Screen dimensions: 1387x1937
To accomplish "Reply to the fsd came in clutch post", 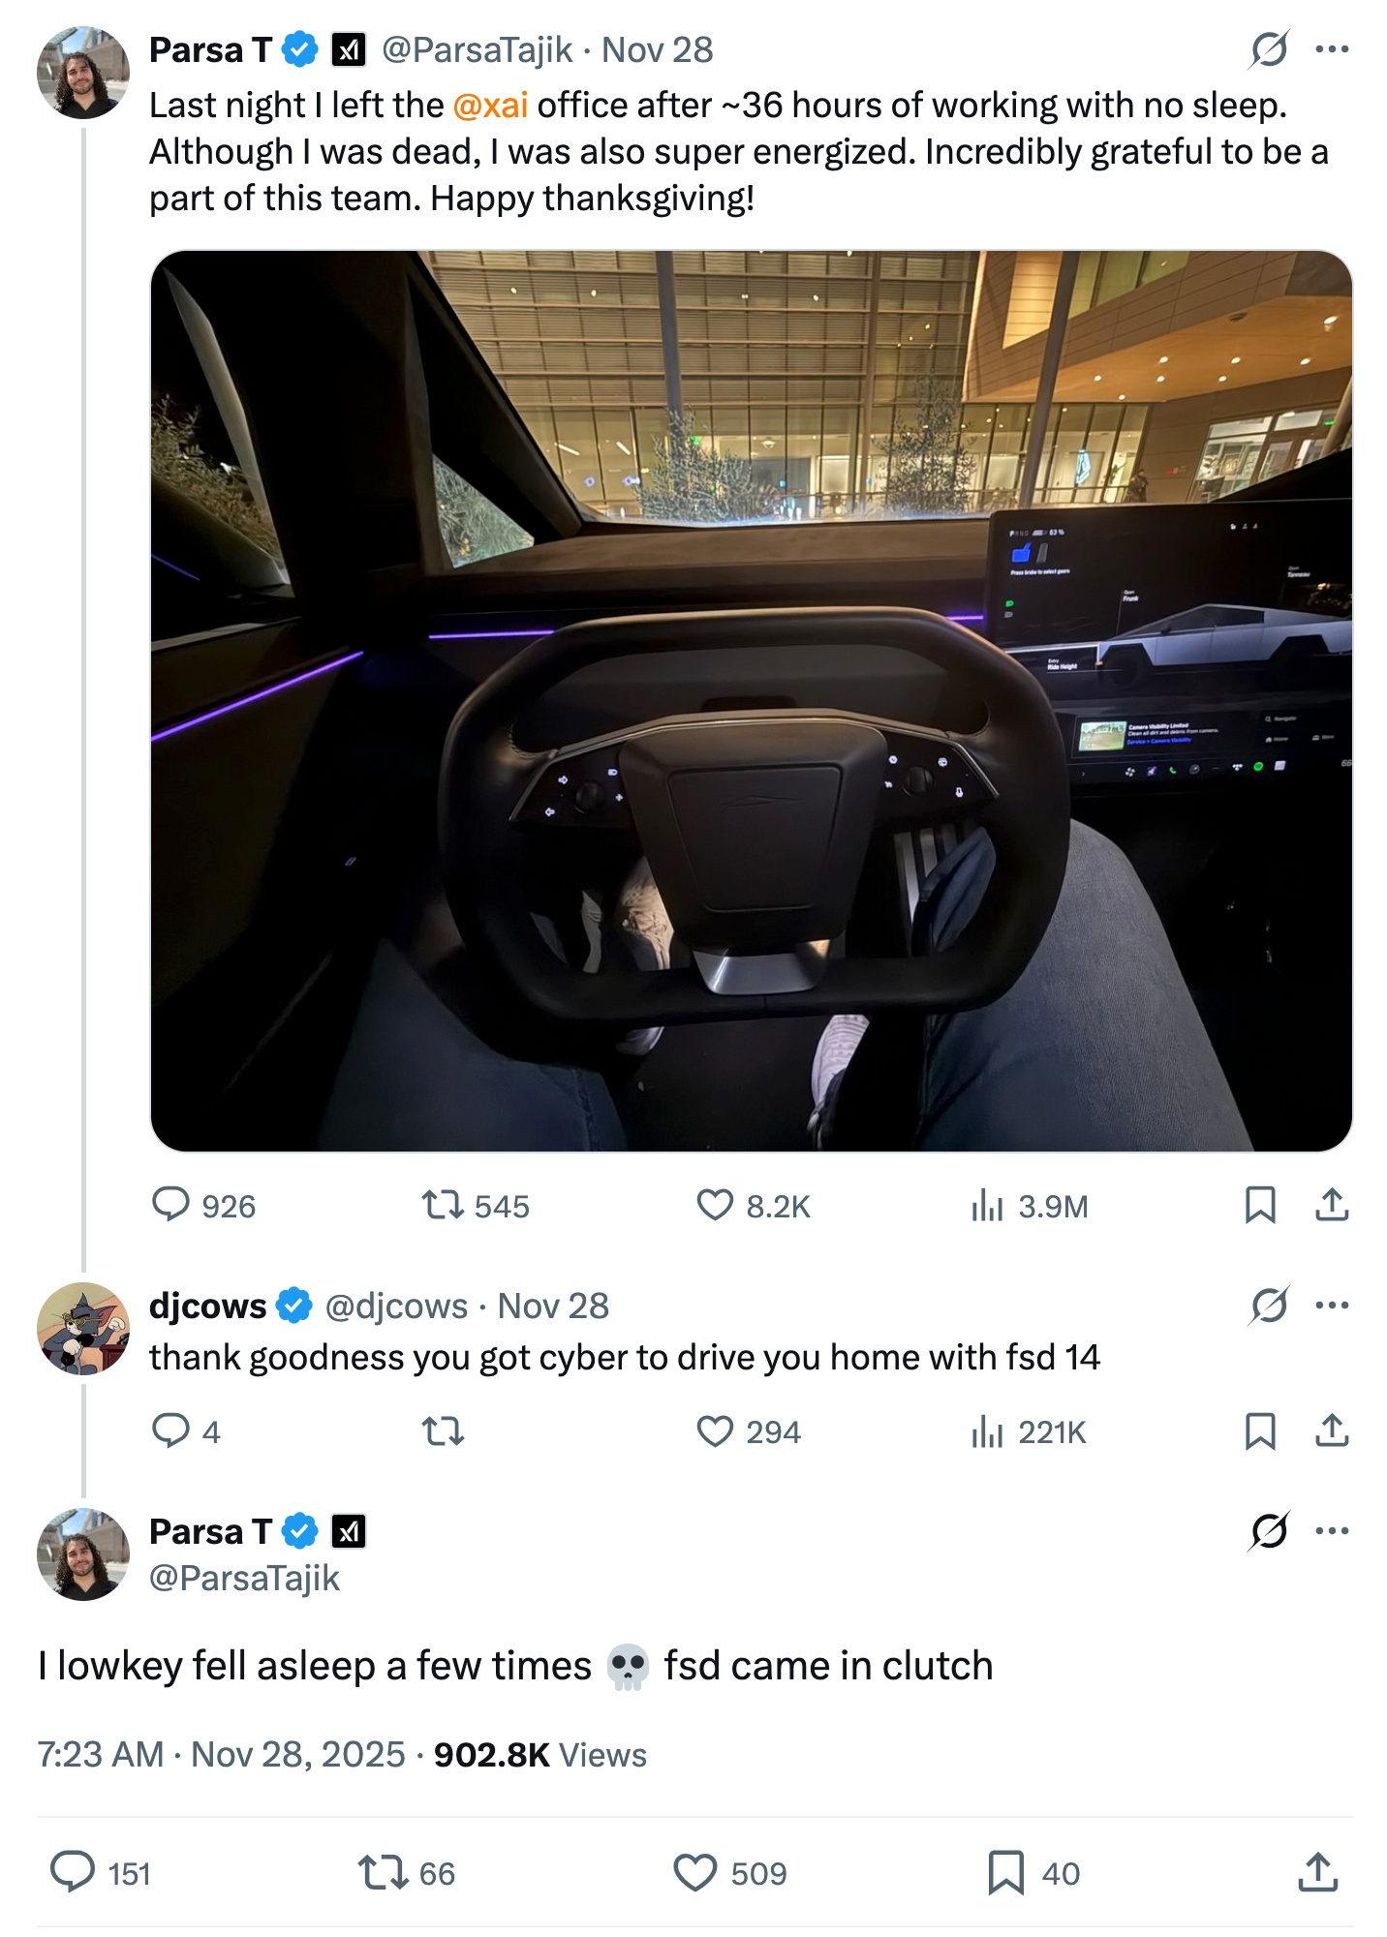I will coord(73,1872).
